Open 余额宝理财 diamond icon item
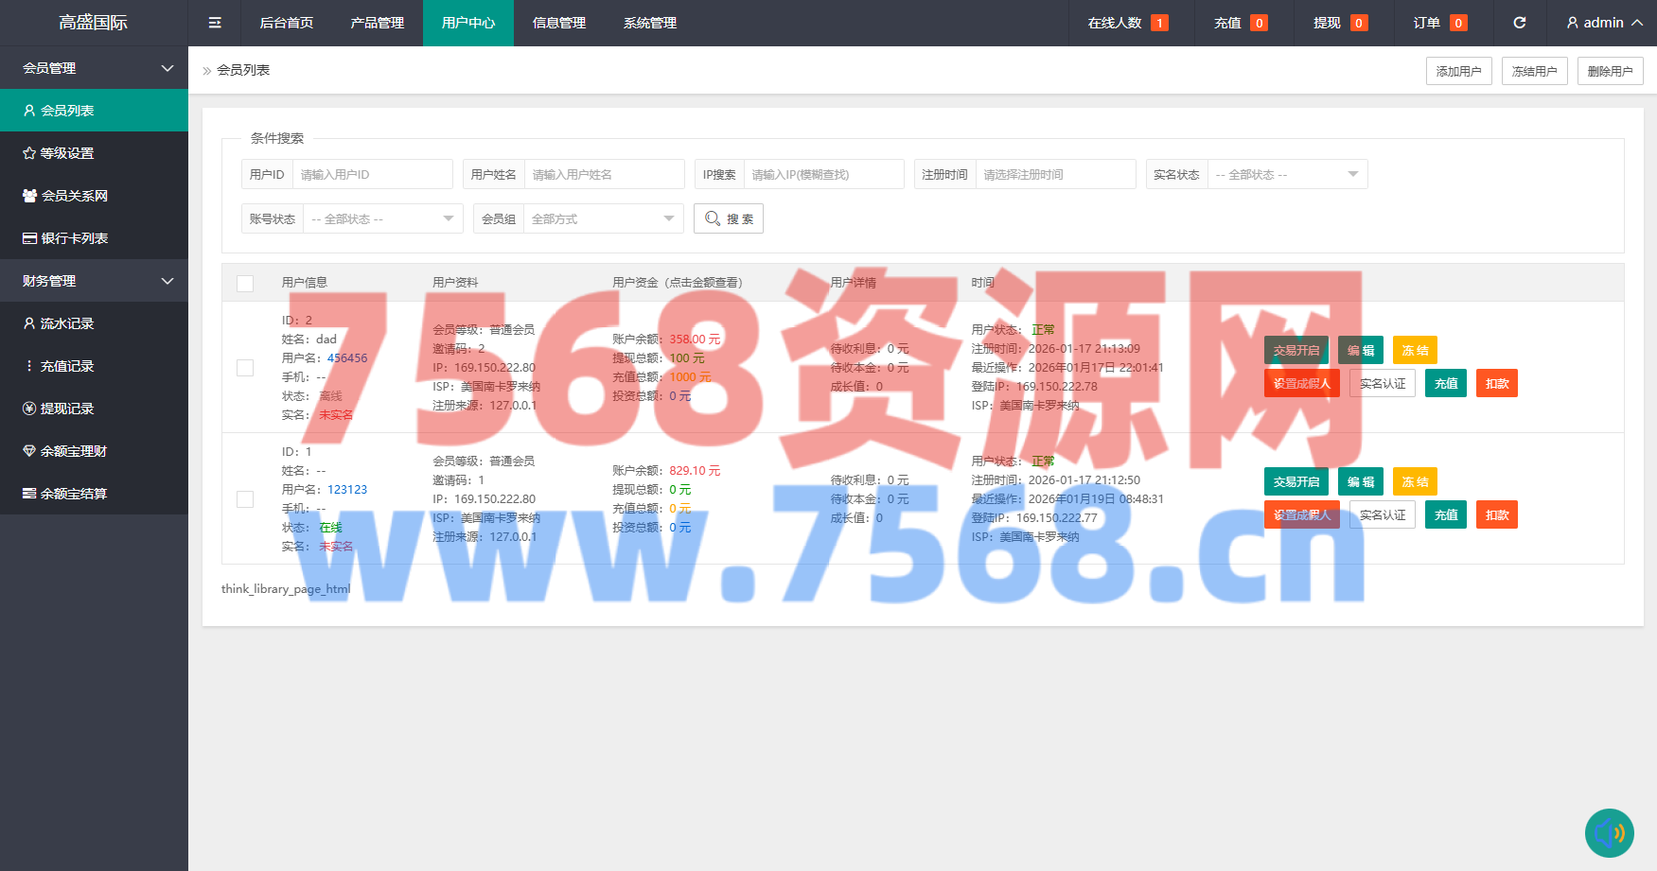 point(29,451)
